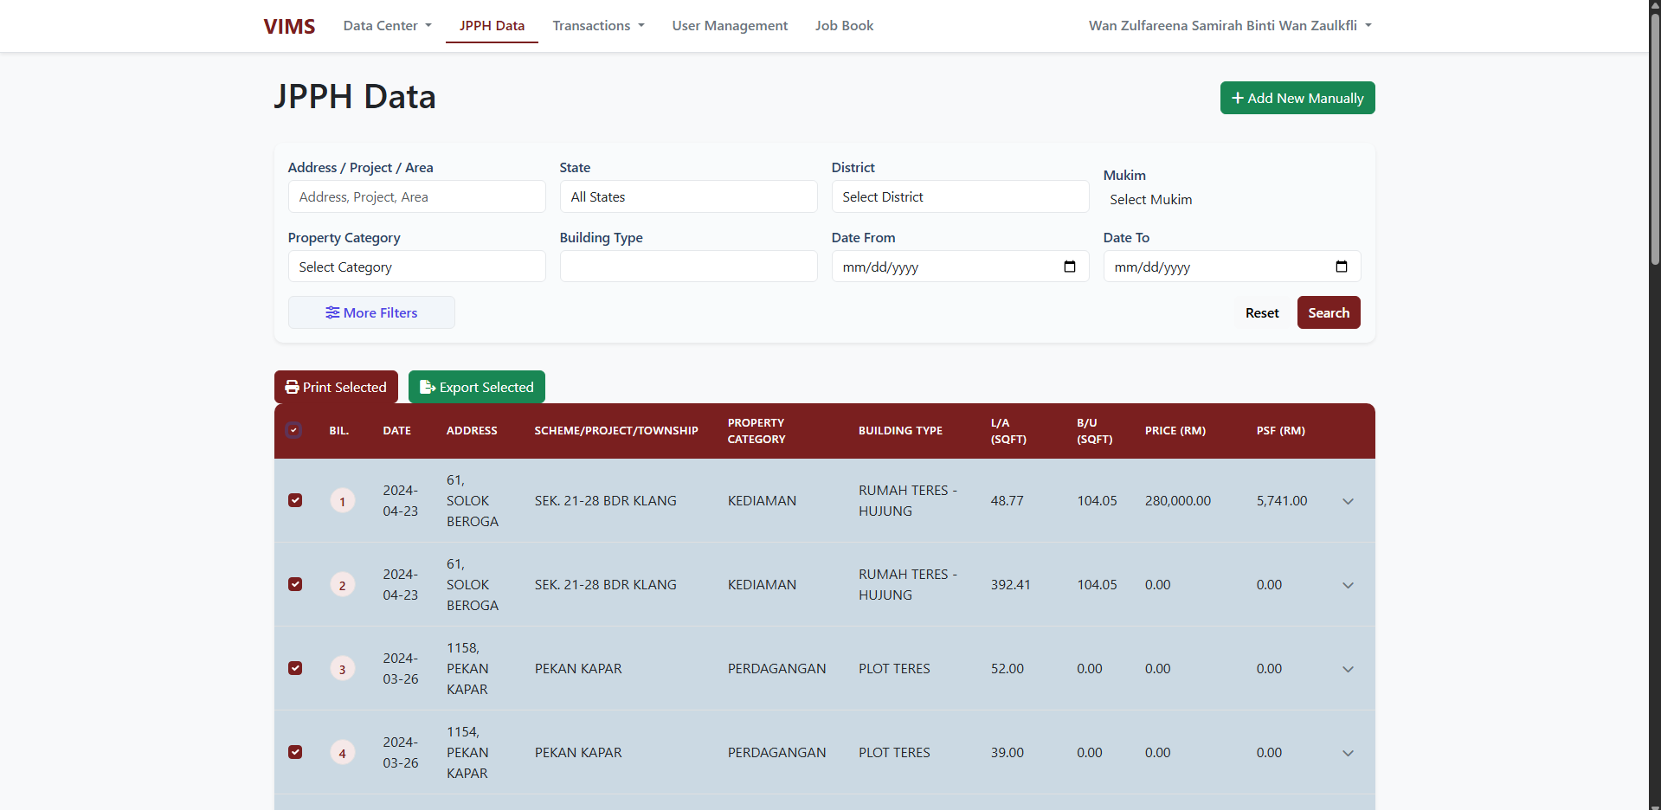Deselect the row 3 checkbox

click(x=295, y=668)
